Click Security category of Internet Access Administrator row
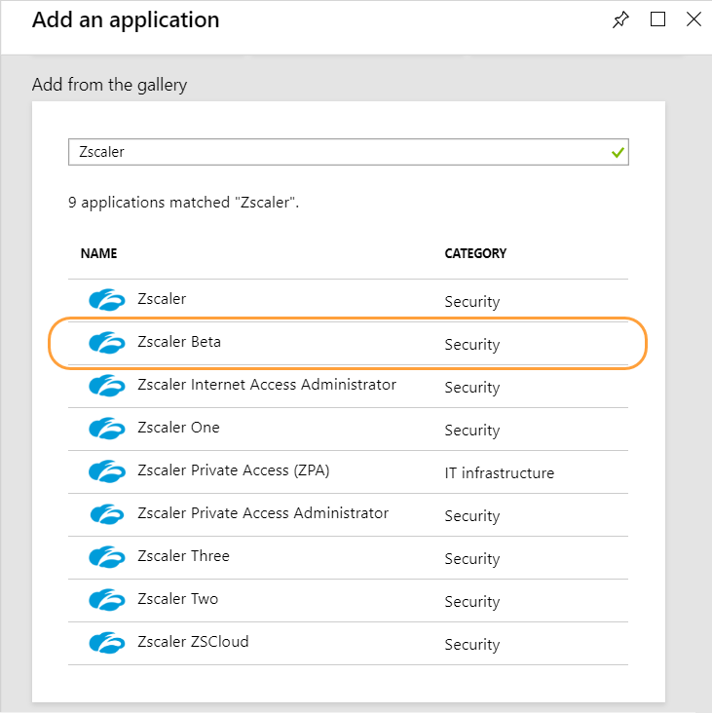The height and width of the screenshot is (713, 712). coord(472,388)
